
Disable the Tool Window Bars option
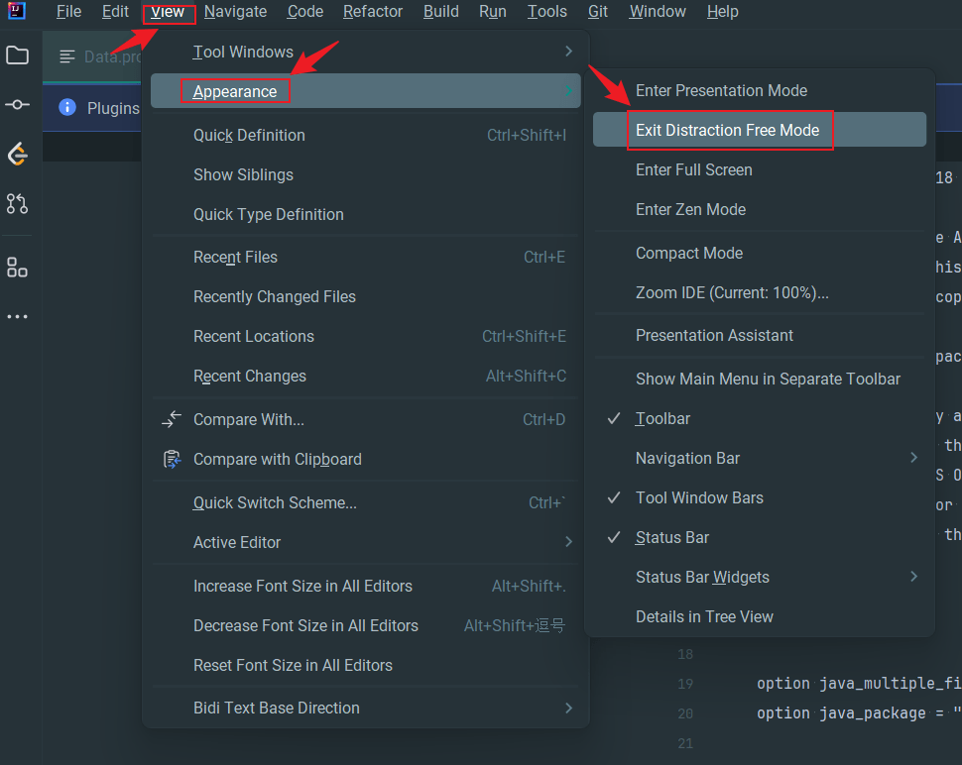(x=699, y=498)
